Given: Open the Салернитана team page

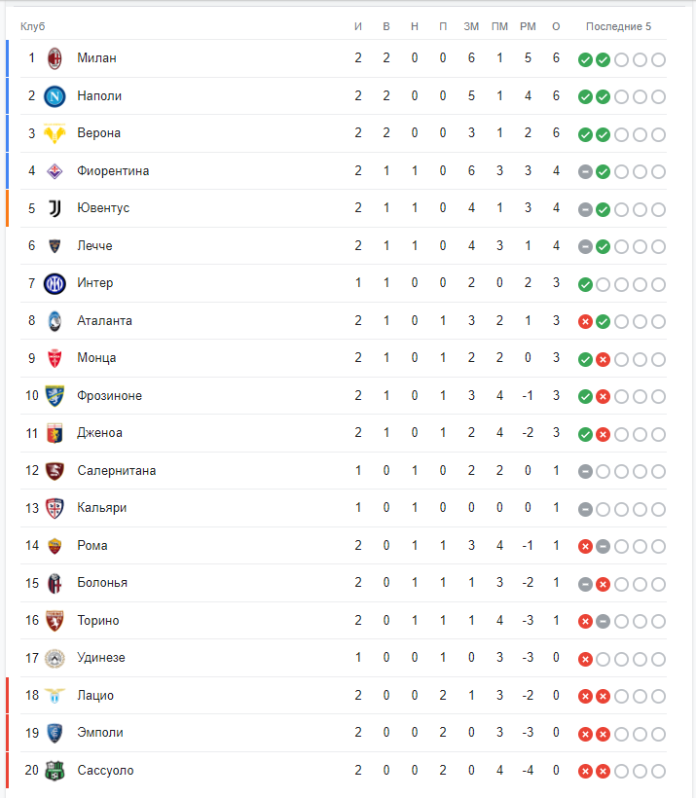Looking at the screenshot, I should (x=117, y=471).
